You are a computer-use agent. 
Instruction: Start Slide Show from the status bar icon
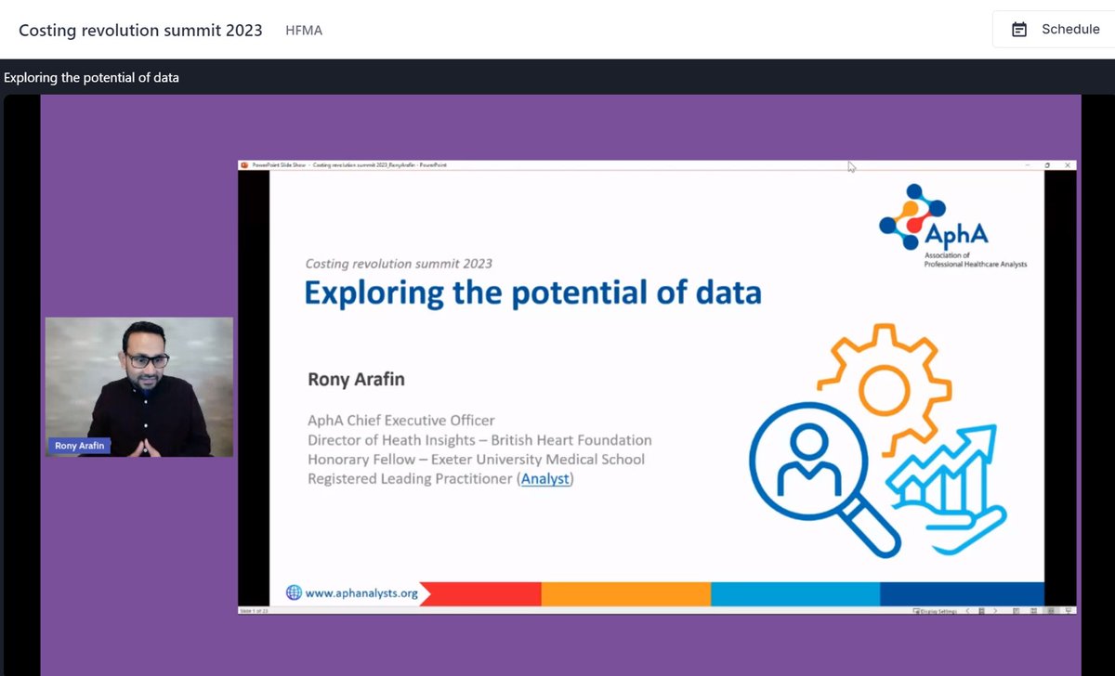(1069, 611)
